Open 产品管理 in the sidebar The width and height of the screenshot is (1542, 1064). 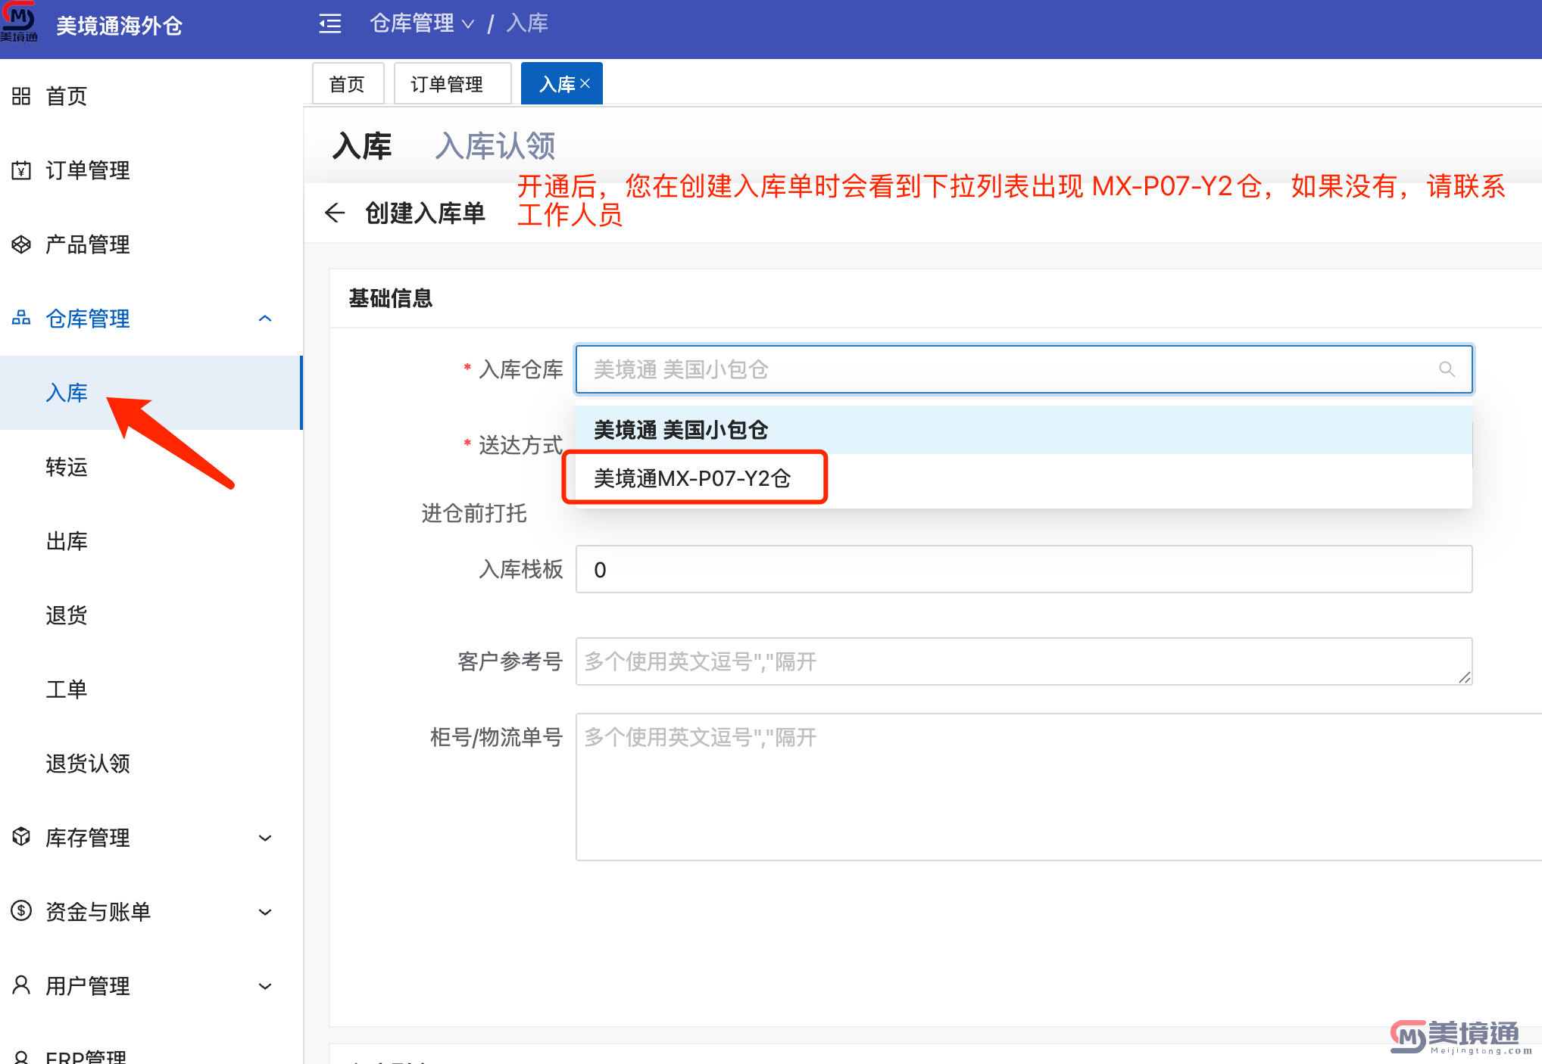(151, 244)
